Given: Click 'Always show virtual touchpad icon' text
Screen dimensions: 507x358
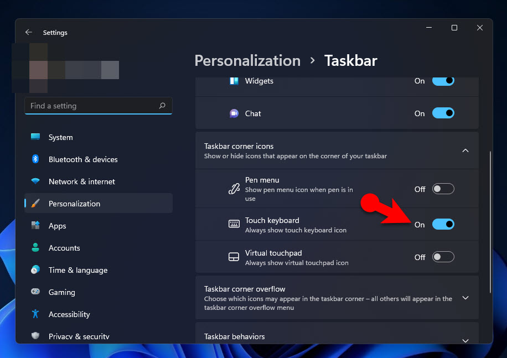Looking at the screenshot, I should pos(297,263).
